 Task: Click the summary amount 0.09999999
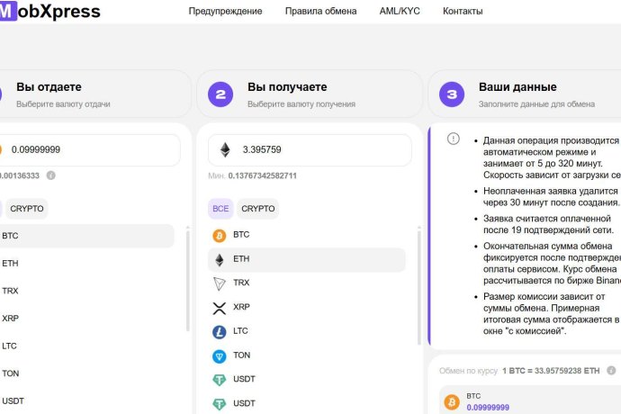[488, 408]
